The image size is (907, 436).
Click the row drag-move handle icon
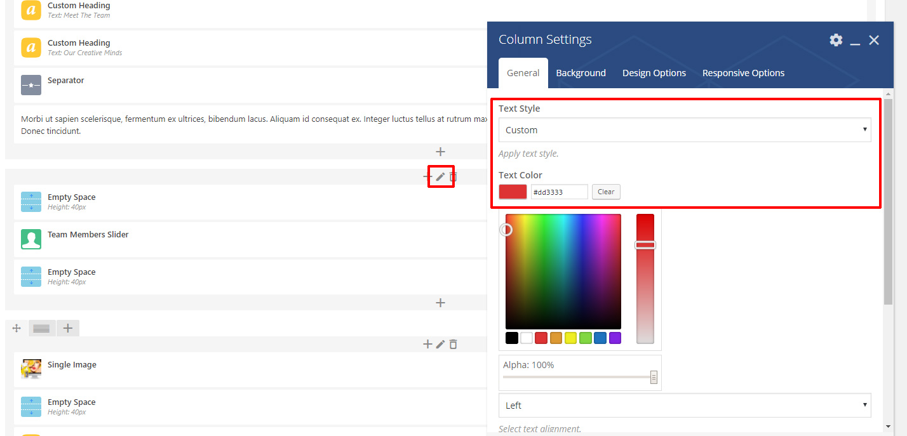point(17,328)
